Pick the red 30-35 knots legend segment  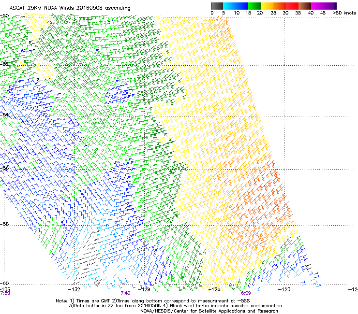pyautogui.click(x=292, y=6)
